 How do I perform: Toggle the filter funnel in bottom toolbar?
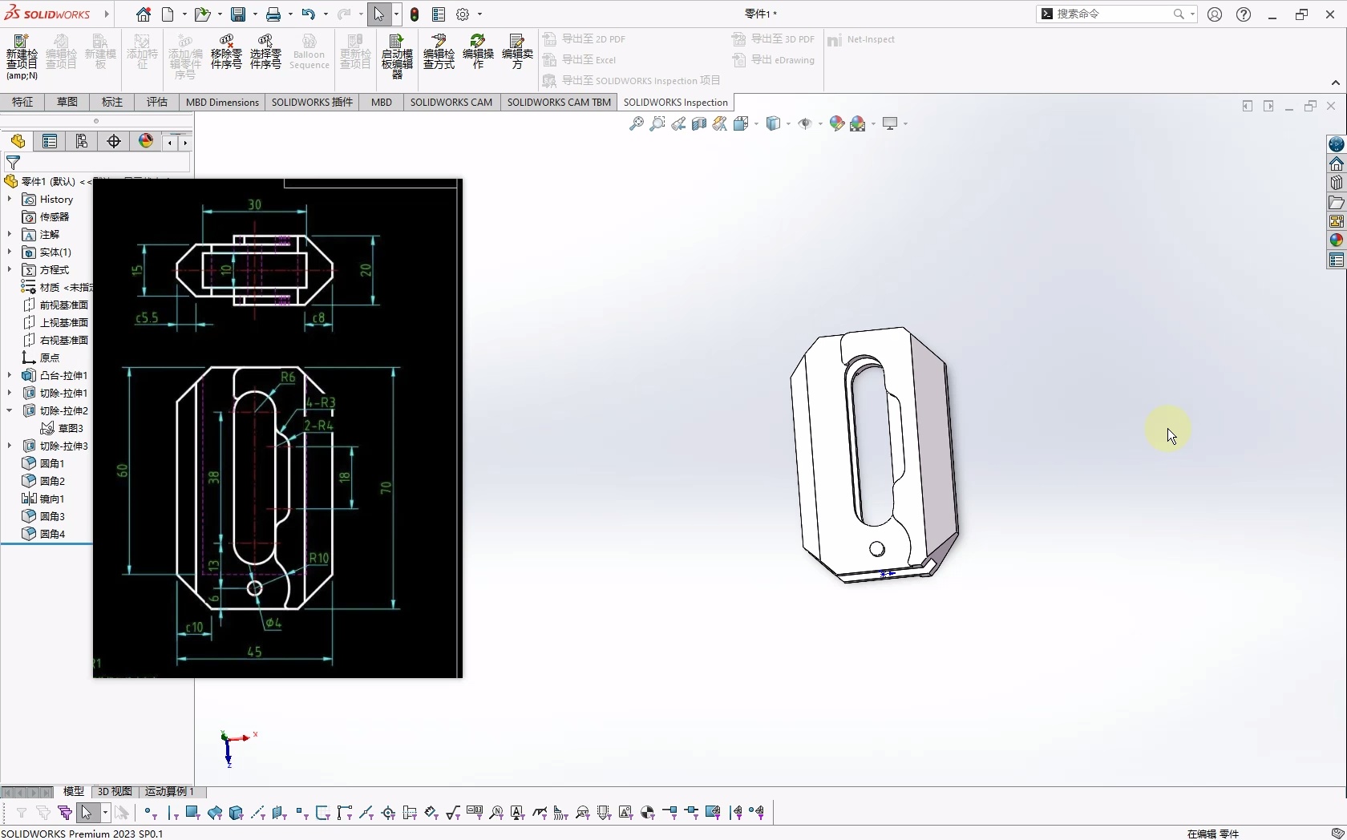22,813
